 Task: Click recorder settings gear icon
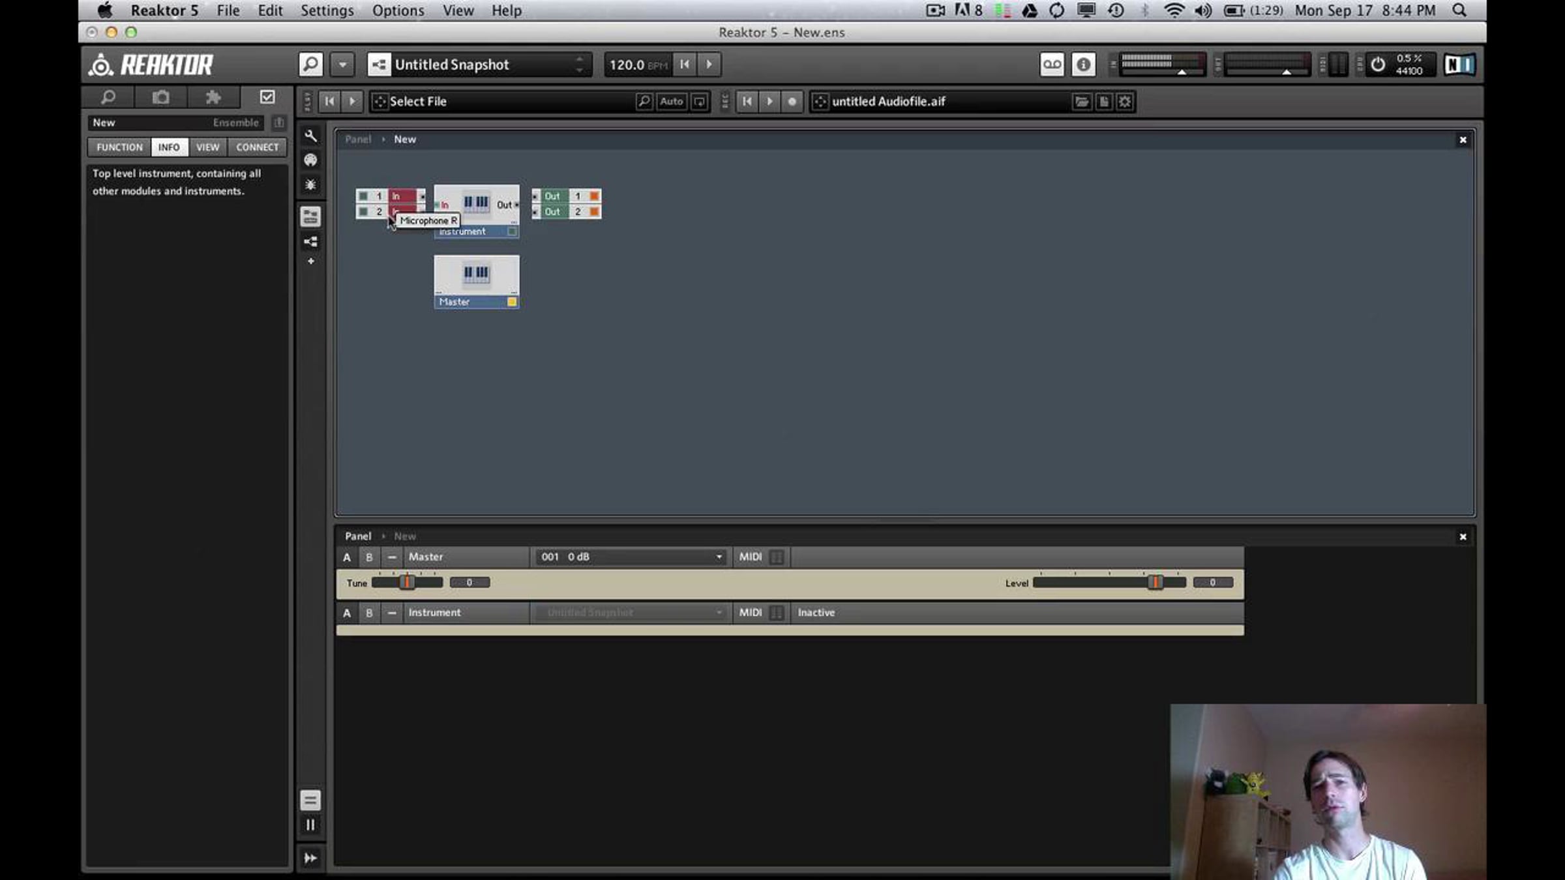[x=1125, y=102]
